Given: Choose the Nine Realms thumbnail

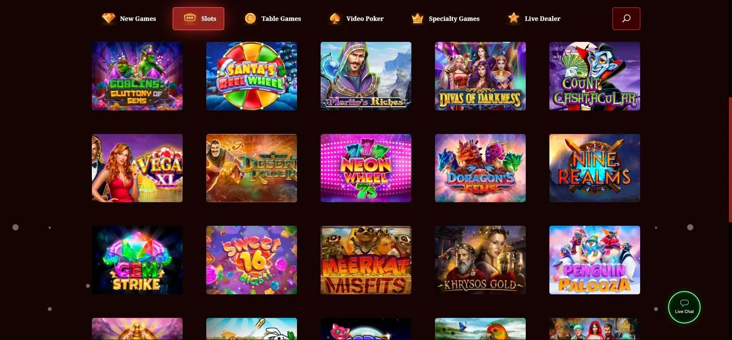Looking at the screenshot, I should tap(595, 168).
